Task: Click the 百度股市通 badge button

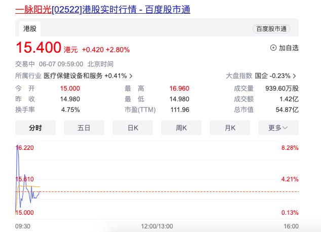Action: point(271,29)
